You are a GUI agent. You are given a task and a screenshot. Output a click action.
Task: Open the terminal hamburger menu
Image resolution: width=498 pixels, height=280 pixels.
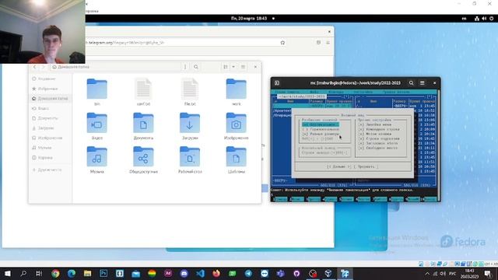coord(422,83)
